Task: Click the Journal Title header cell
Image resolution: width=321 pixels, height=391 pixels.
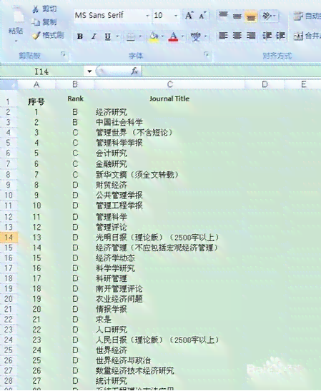Action: (169, 99)
